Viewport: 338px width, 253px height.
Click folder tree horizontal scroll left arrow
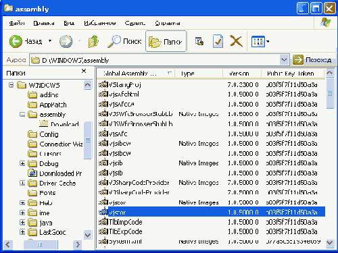[x=8, y=244]
